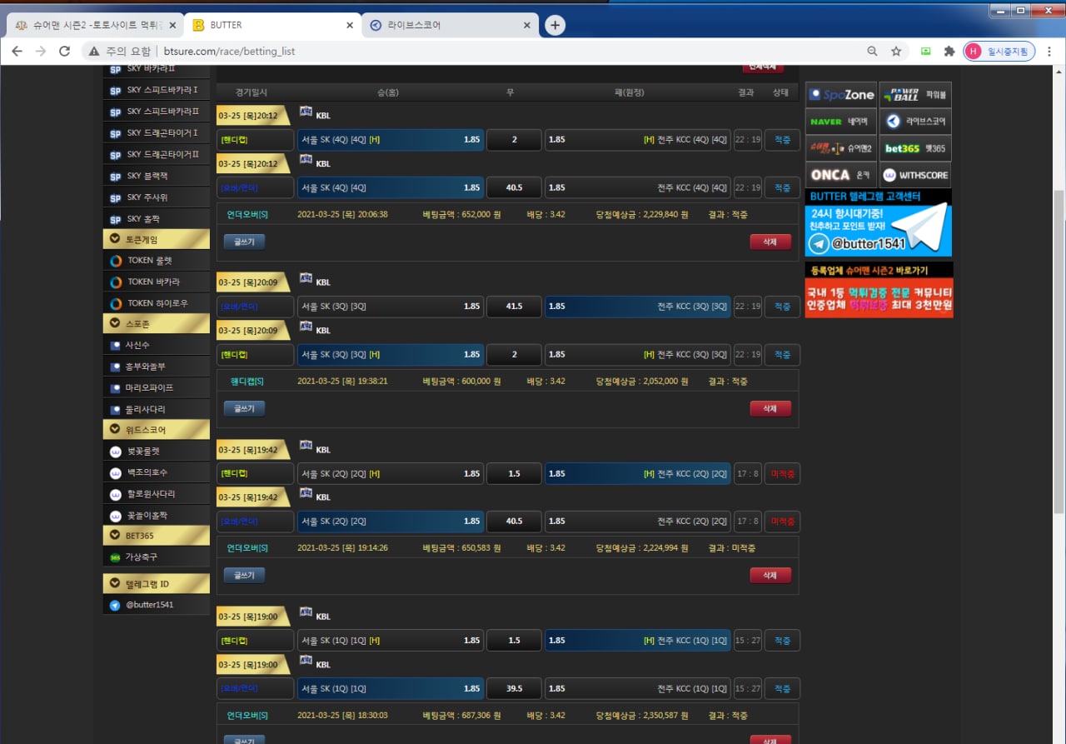Click 글쓰기 button under the 19:38:21 bet

[x=244, y=408]
